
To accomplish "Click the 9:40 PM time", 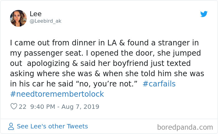I will 43,107.
